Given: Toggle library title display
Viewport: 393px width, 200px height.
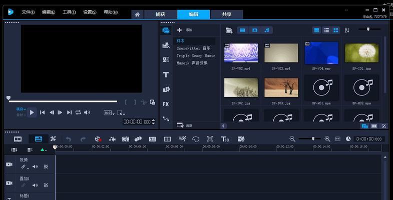Looking at the screenshot, I should click(x=317, y=30).
